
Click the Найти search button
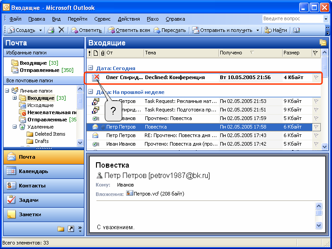pos(275,30)
